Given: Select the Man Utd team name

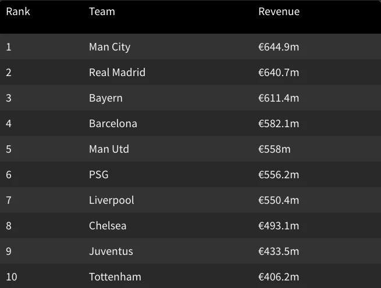Looking at the screenshot, I should (109, 149).
